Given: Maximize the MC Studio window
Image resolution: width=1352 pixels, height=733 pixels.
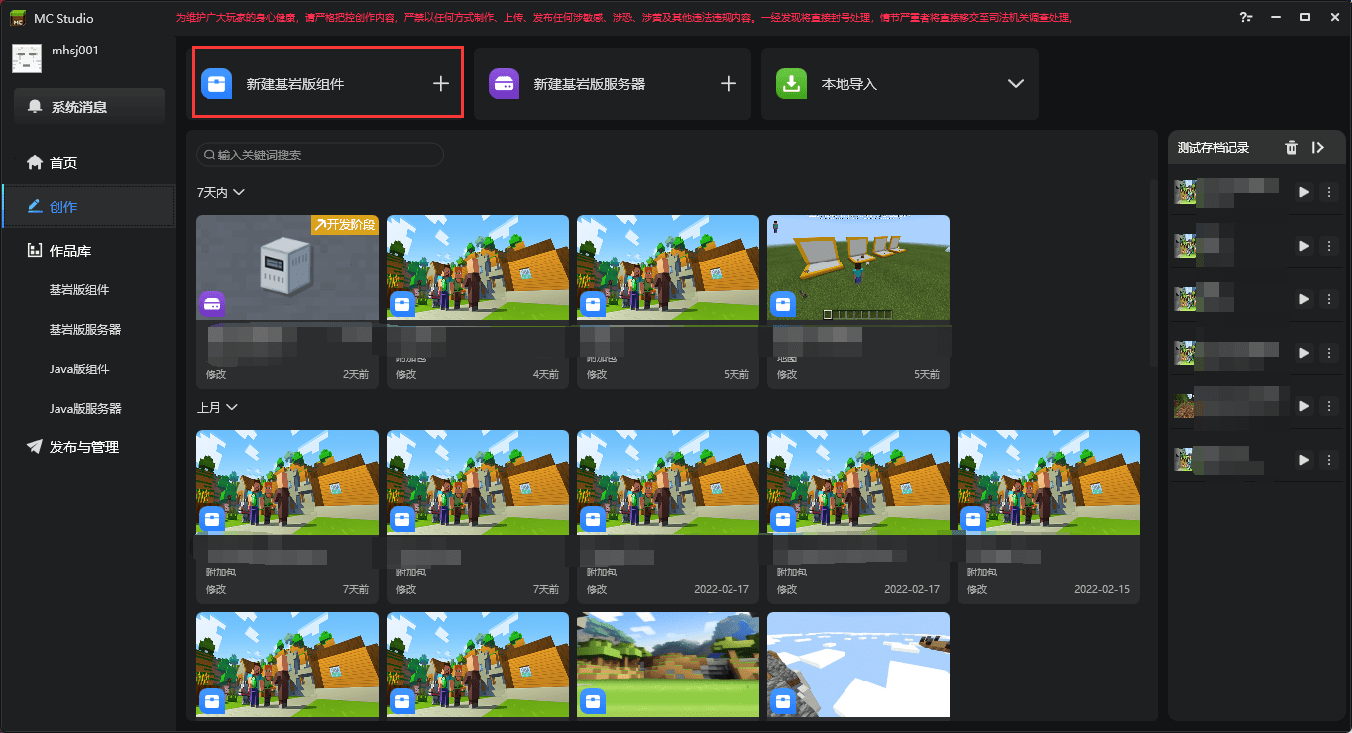Looking at the screenshot, I should 1305,18.
